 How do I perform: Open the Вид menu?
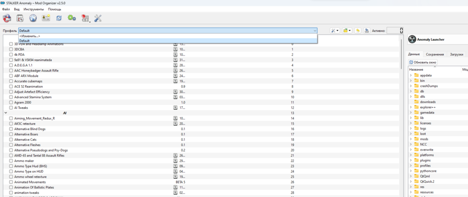(x=17, y=9)
